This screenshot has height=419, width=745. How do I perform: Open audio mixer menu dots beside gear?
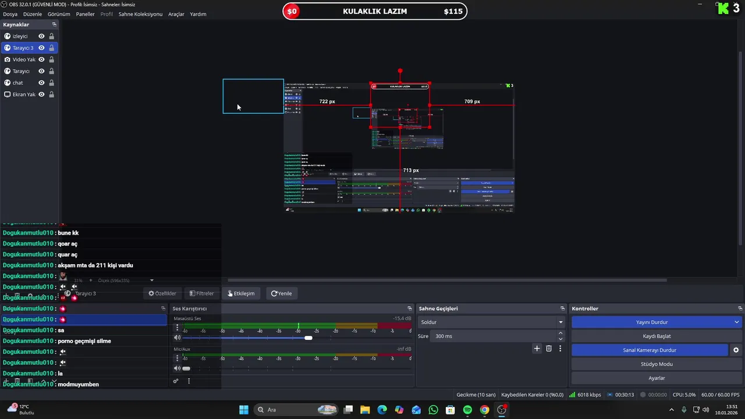click(189, 381)
